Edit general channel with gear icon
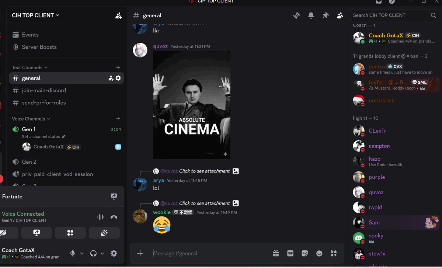 click(118, 78)
